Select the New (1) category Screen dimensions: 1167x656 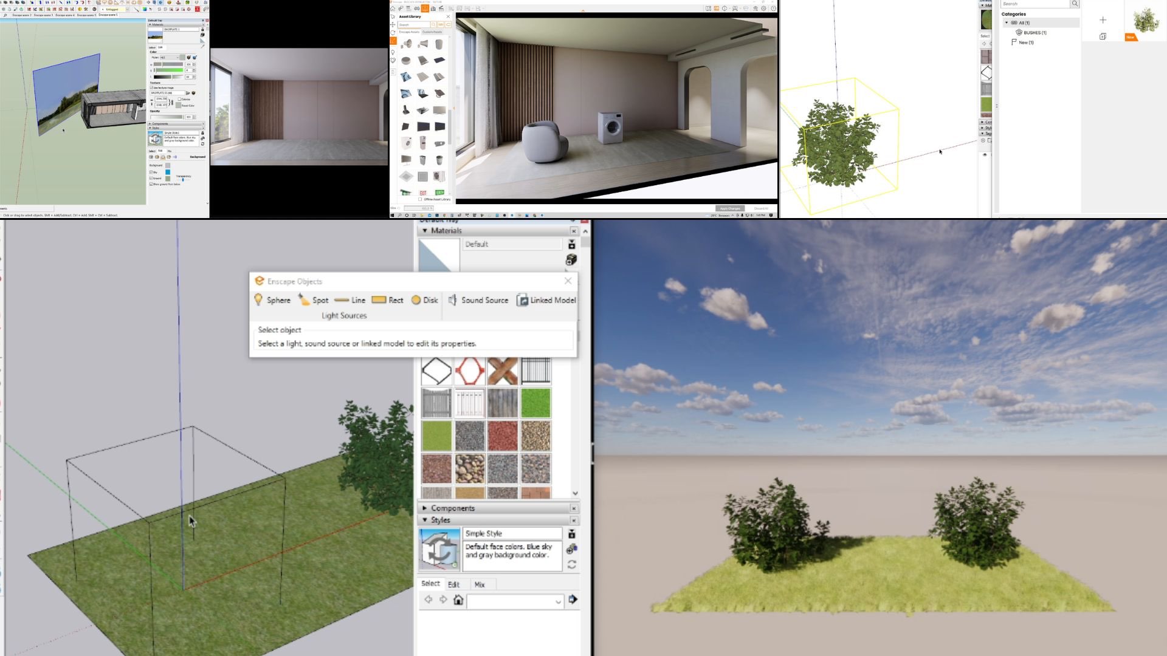(1022, 43)
